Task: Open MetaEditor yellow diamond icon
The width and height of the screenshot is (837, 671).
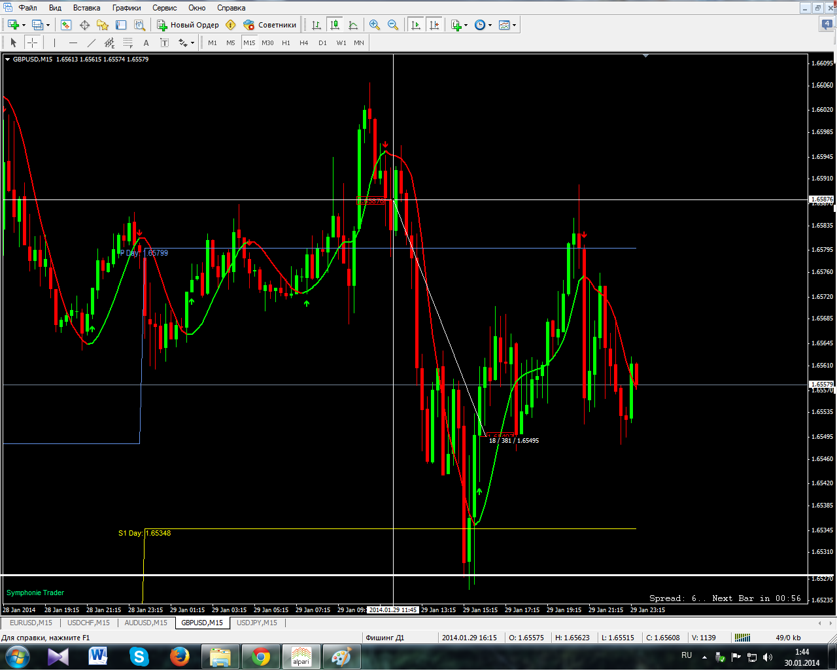Action: pyautogui.click(x=230, y=25)
